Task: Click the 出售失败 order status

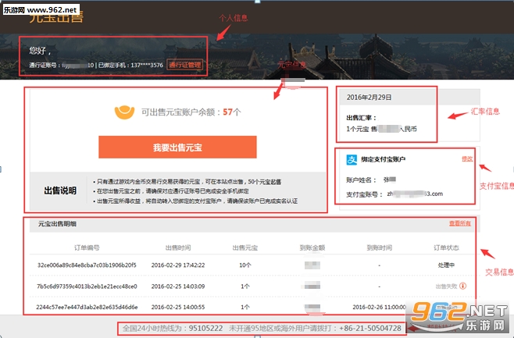Action: 446,286
